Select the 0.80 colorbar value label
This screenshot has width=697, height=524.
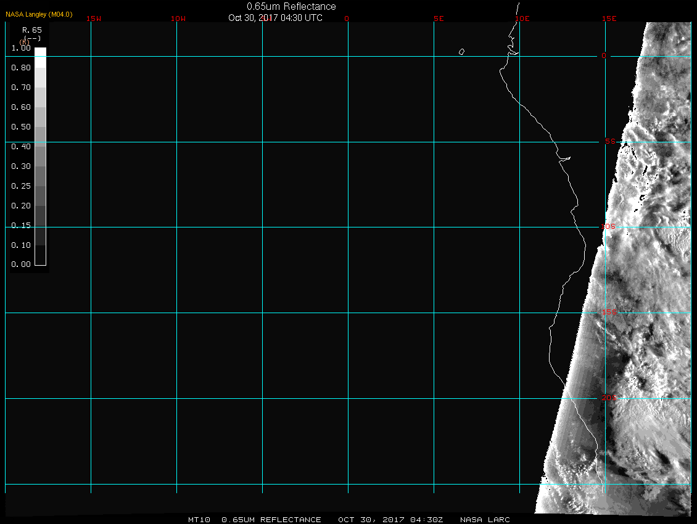[21, 68]
